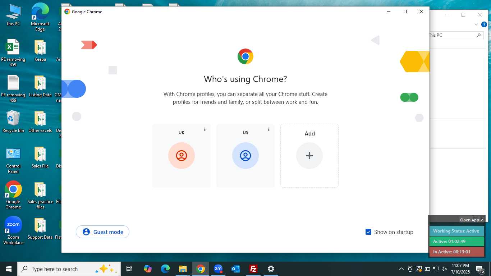Screen dimensions: 491x276
Task: Open the Keepa folder on desktop
Action: [x=40, y=50]
